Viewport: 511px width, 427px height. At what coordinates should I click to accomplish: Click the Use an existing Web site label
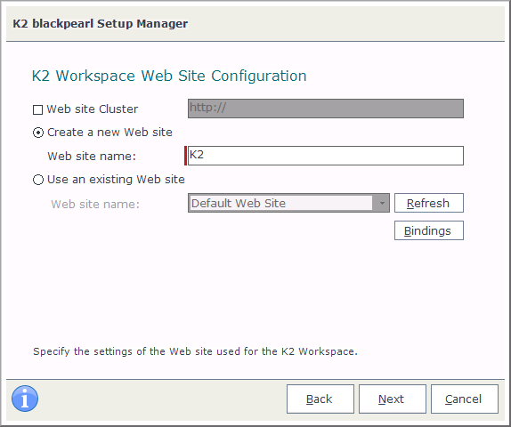pyautogui.click(x=116, y=180)
